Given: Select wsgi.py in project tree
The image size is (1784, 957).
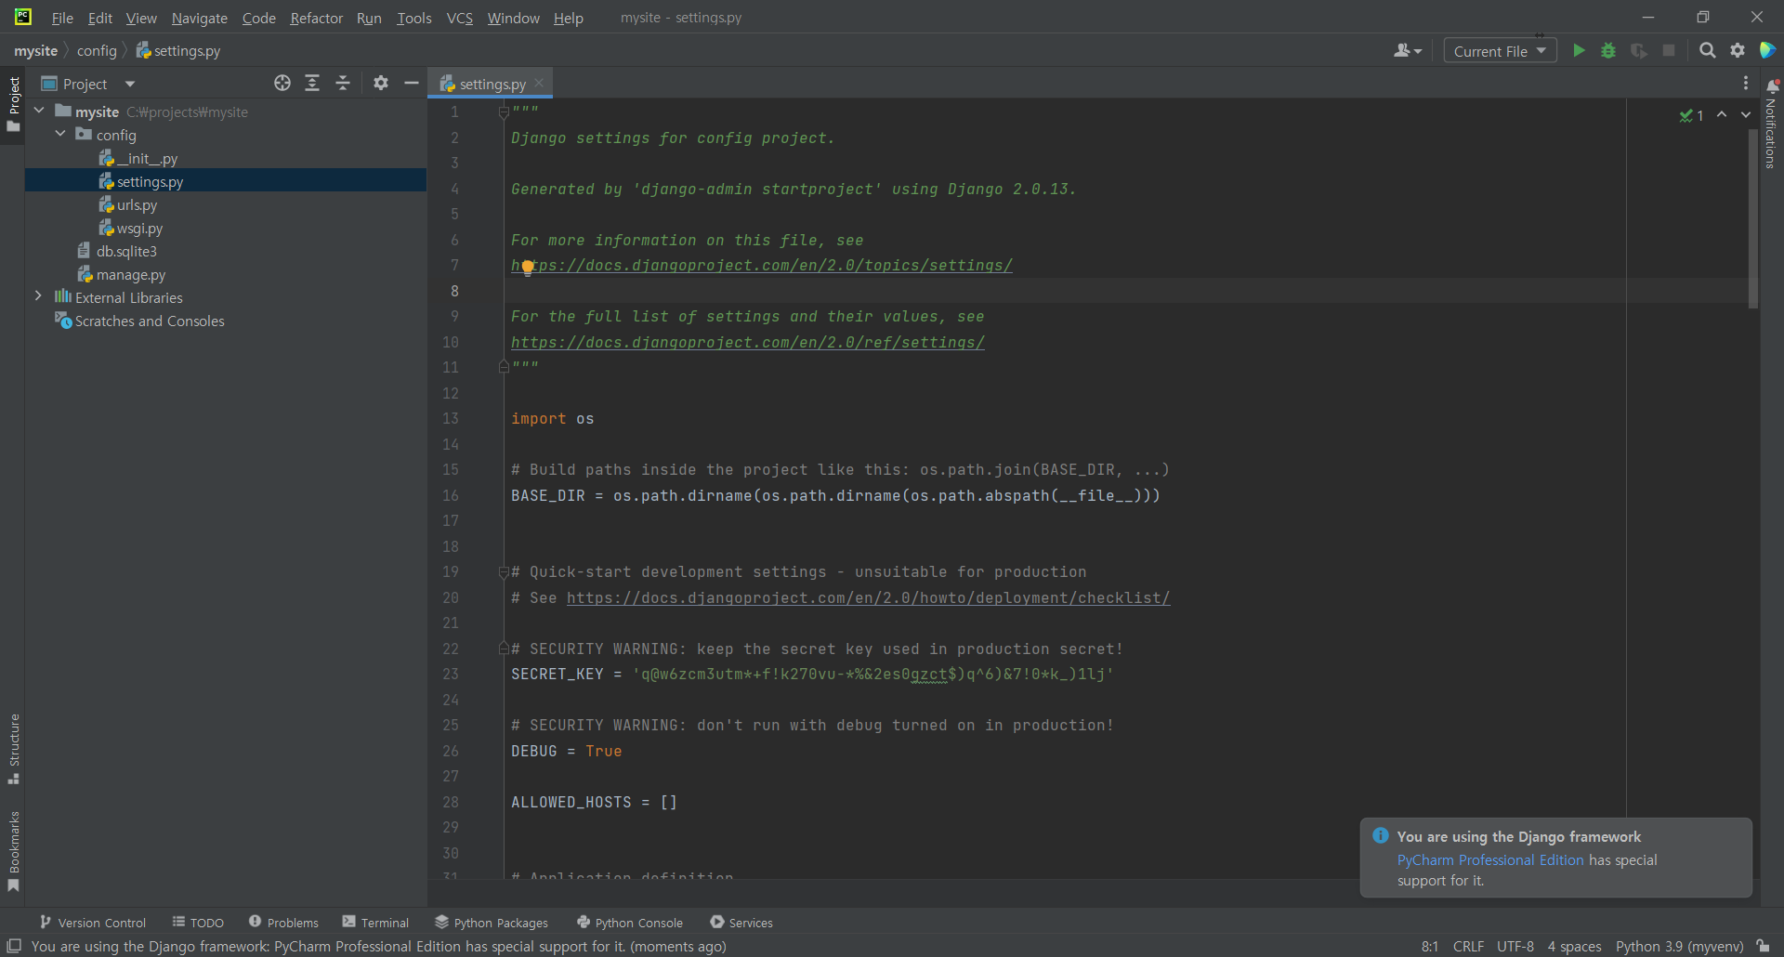Looking at the screenshot, I should pos(130,228).
